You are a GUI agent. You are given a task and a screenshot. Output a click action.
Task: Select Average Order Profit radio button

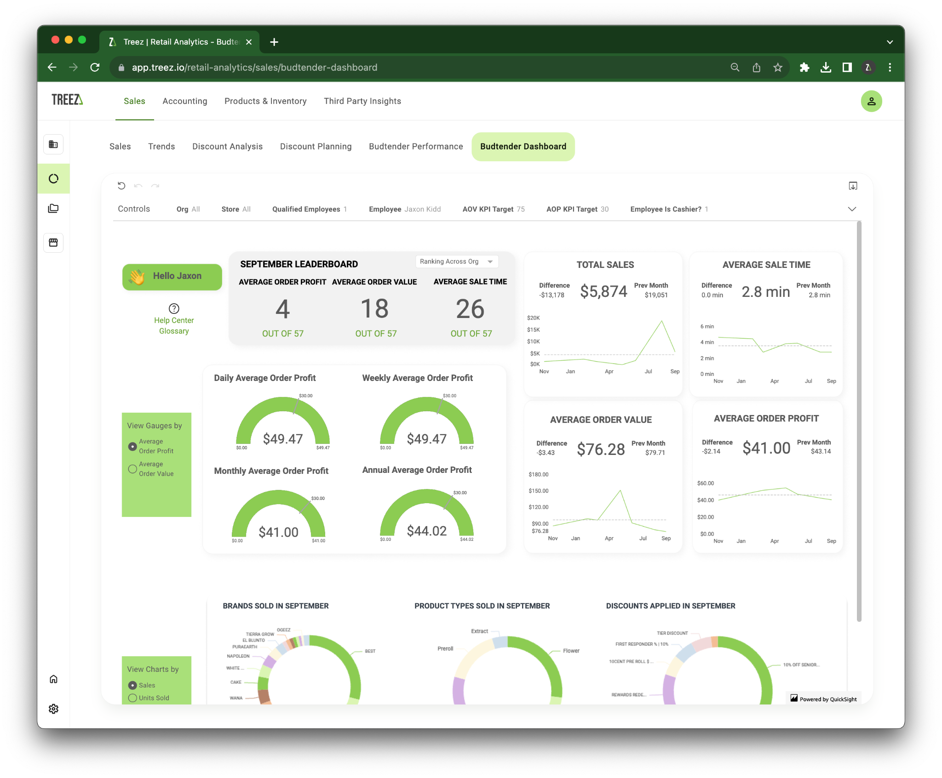point(132,446)
